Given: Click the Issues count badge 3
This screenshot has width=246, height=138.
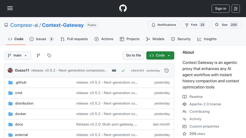Looking at the screenshot, I should pos(51,39).
